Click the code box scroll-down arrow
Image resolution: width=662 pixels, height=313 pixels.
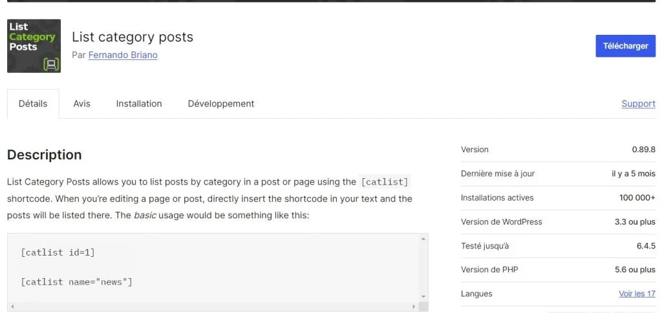(x=423, y=297)
